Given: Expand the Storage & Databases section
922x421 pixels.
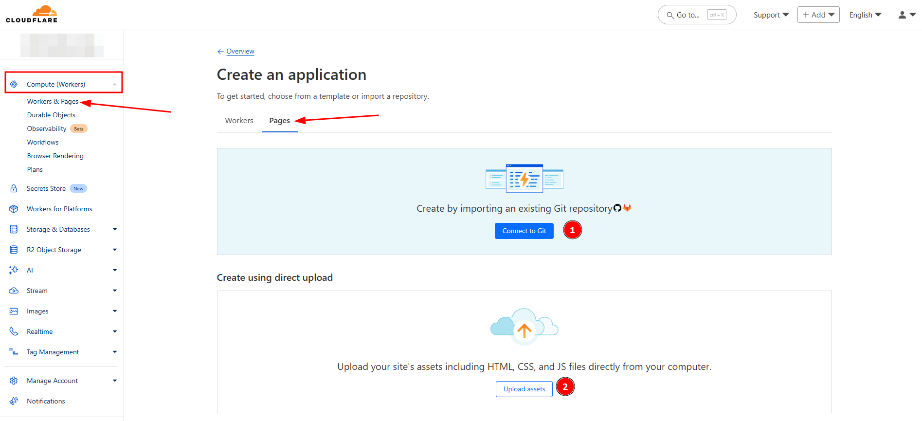Looking at the screenshot, I should [115, 229].
